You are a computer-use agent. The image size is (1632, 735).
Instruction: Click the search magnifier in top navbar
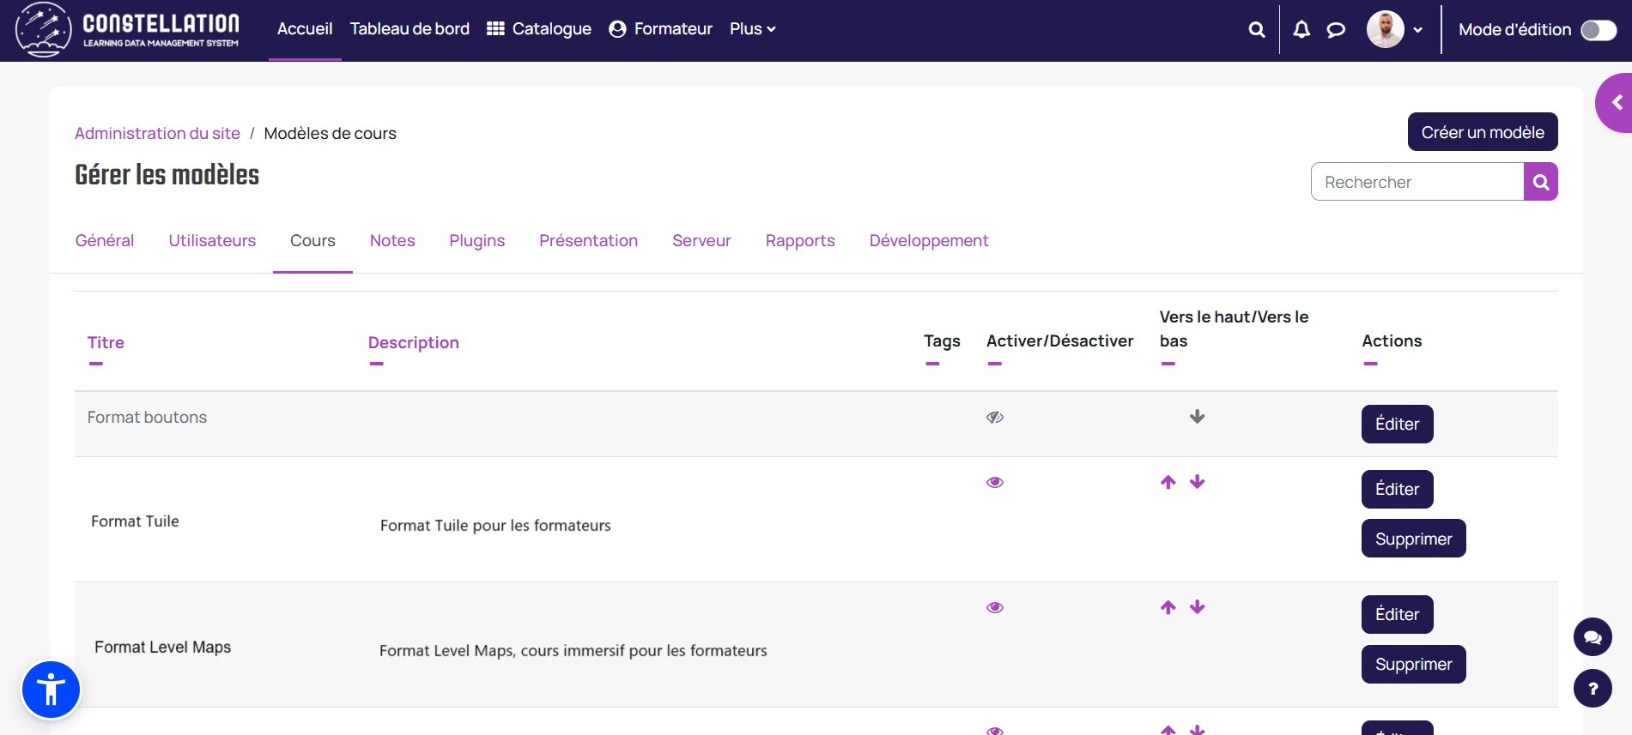1256,30
